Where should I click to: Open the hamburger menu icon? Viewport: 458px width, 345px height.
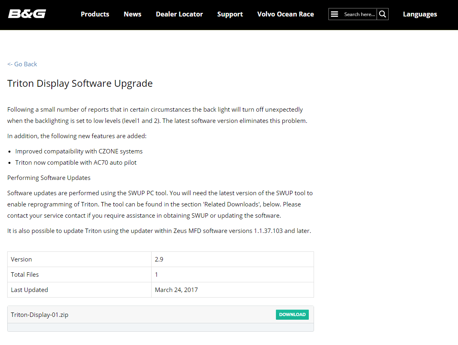(x=334, y=14)
